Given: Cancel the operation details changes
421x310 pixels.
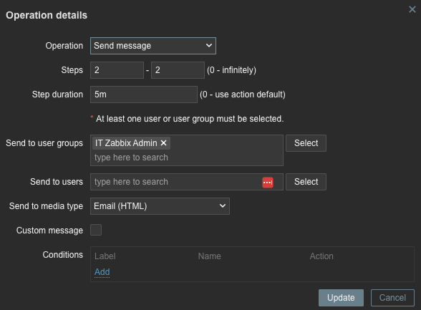Looking at the screenshot, I should (x=392, y=298).
